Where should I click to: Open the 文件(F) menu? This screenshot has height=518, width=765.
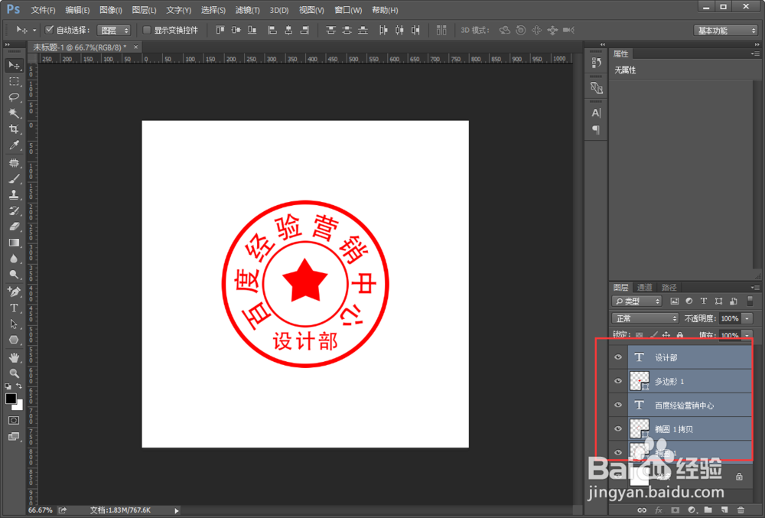(x=44, y=10)
